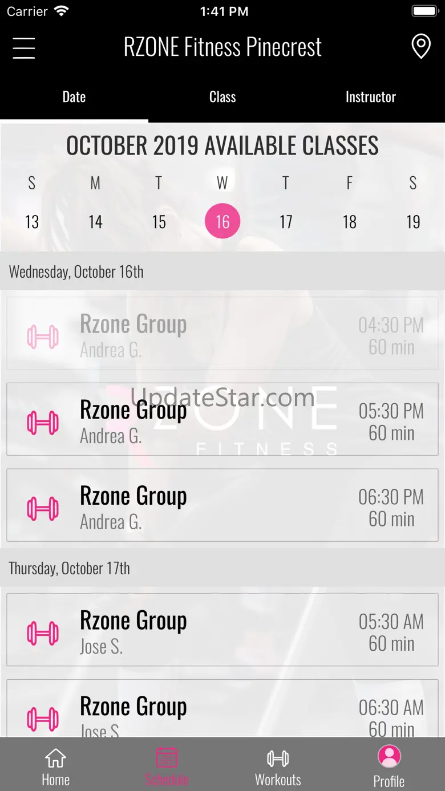Screen dimensions: 445x791
Task: Tap dumbbell icon for 05:30 PM class
Action: (x=43, y=423)
